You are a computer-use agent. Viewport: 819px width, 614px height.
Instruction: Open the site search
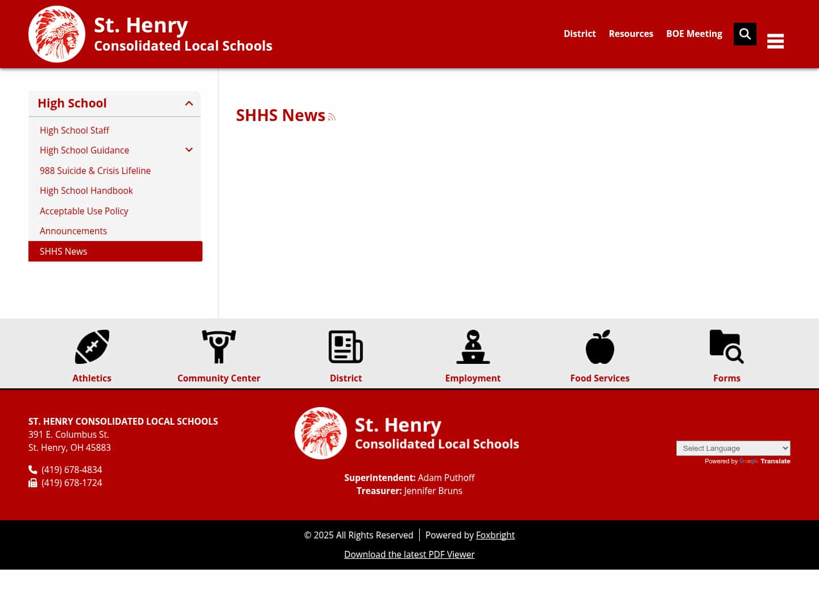coord(744,34)
